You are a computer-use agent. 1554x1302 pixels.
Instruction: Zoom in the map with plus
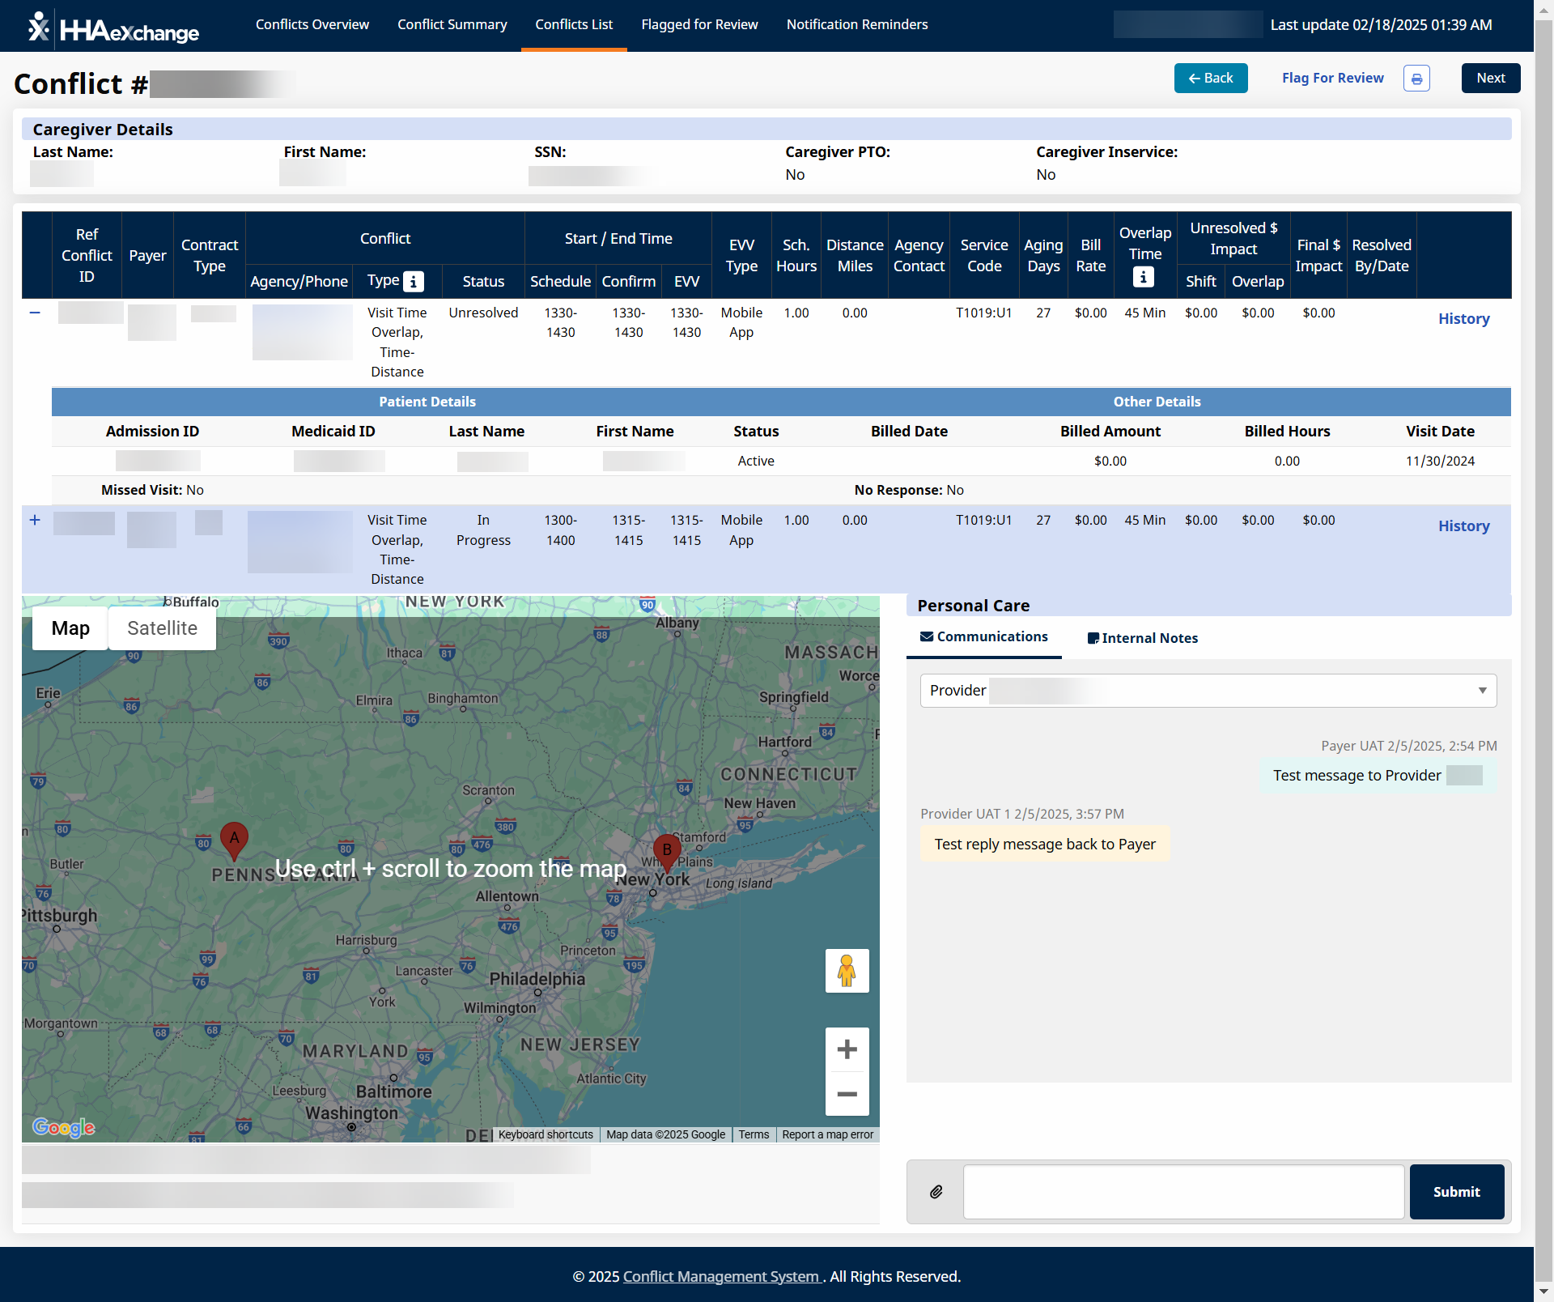point(847,1049)
